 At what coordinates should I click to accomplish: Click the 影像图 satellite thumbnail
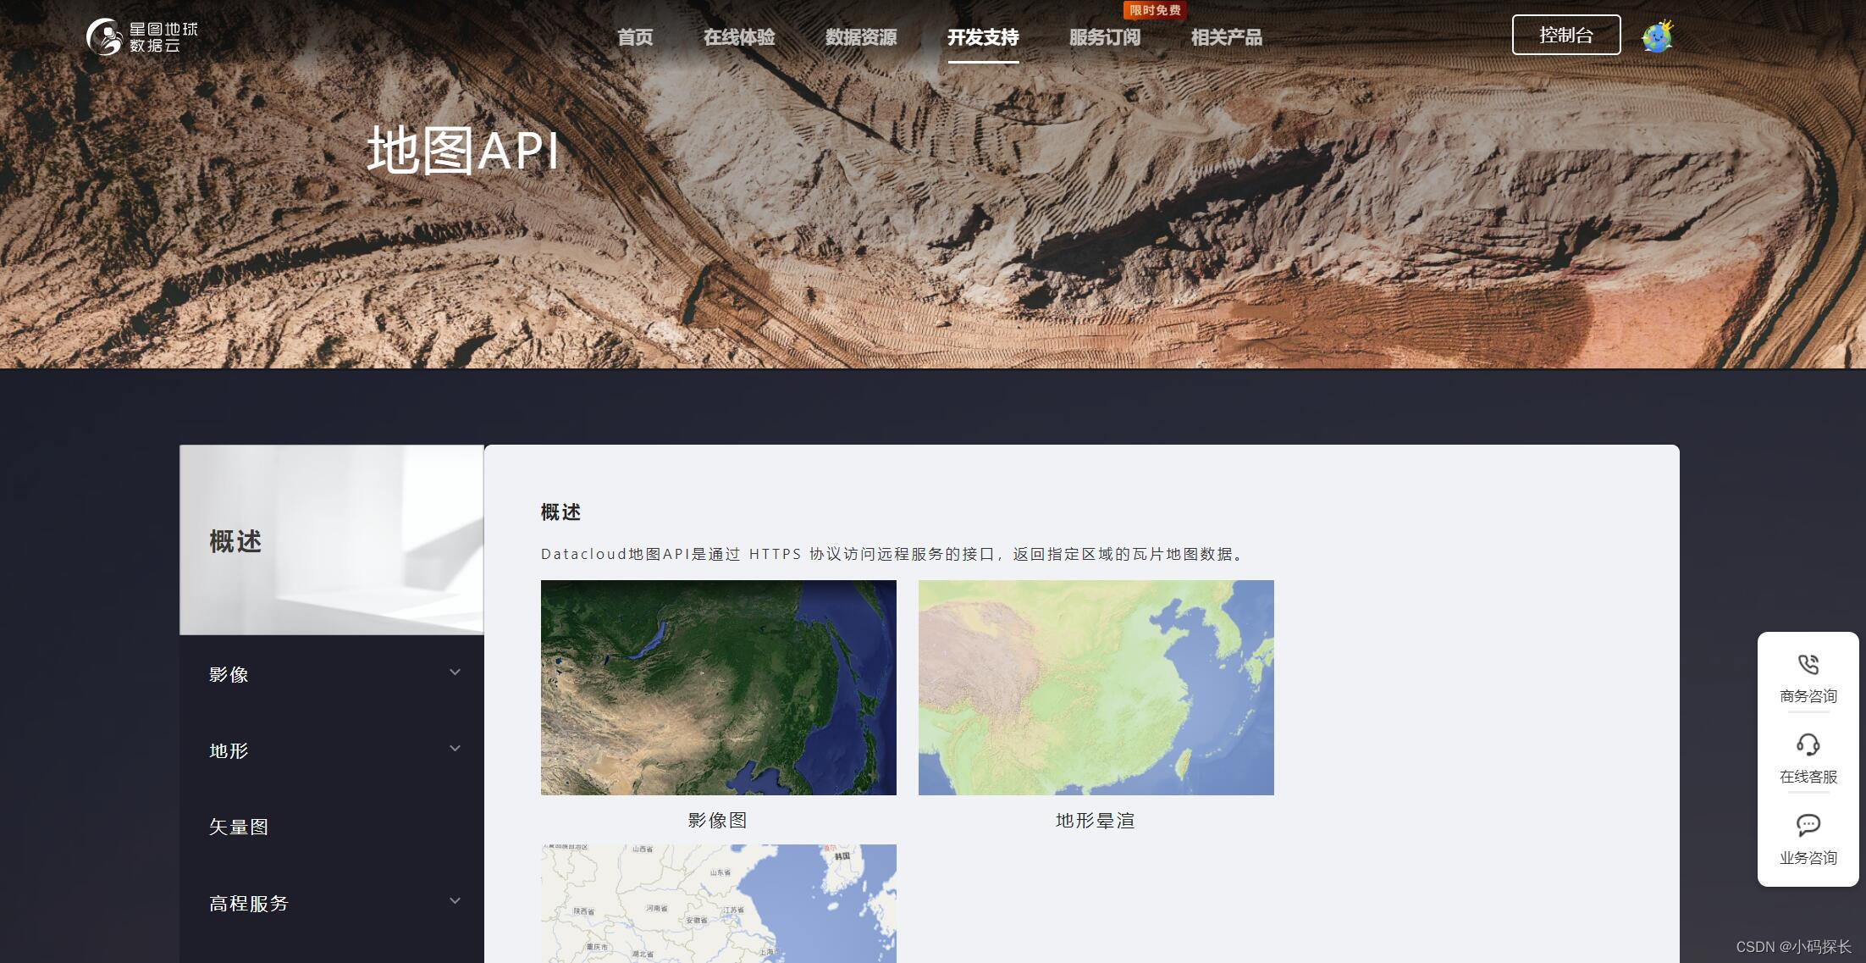tap(718, 687)
